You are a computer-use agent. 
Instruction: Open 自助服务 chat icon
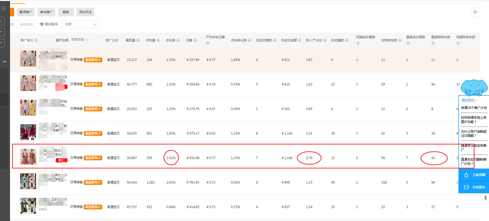point(466,187)
